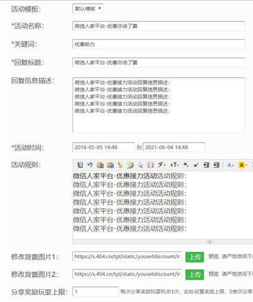This screenshot has height=302, width=253.
Task: Open the text highlight color picker
Action: [243, 165]
